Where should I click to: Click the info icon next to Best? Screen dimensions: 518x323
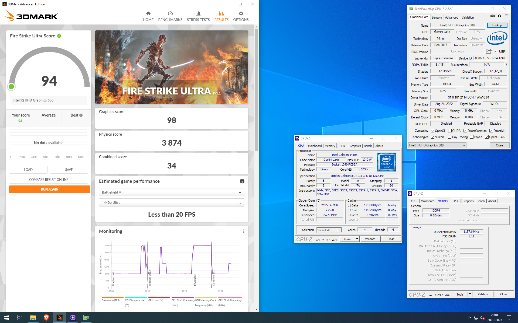point(81,115)
